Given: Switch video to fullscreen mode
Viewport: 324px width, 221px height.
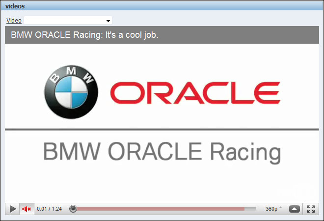Looking at the screenshot, I should [311, 209].
